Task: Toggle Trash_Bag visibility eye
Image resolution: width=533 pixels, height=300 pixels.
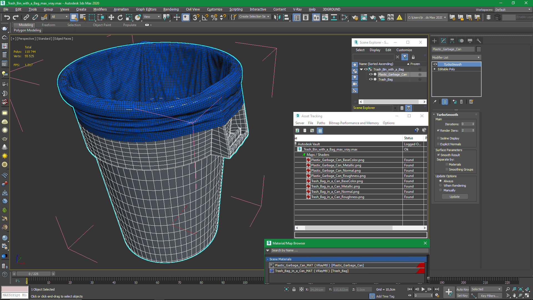Action: [371, 79]
